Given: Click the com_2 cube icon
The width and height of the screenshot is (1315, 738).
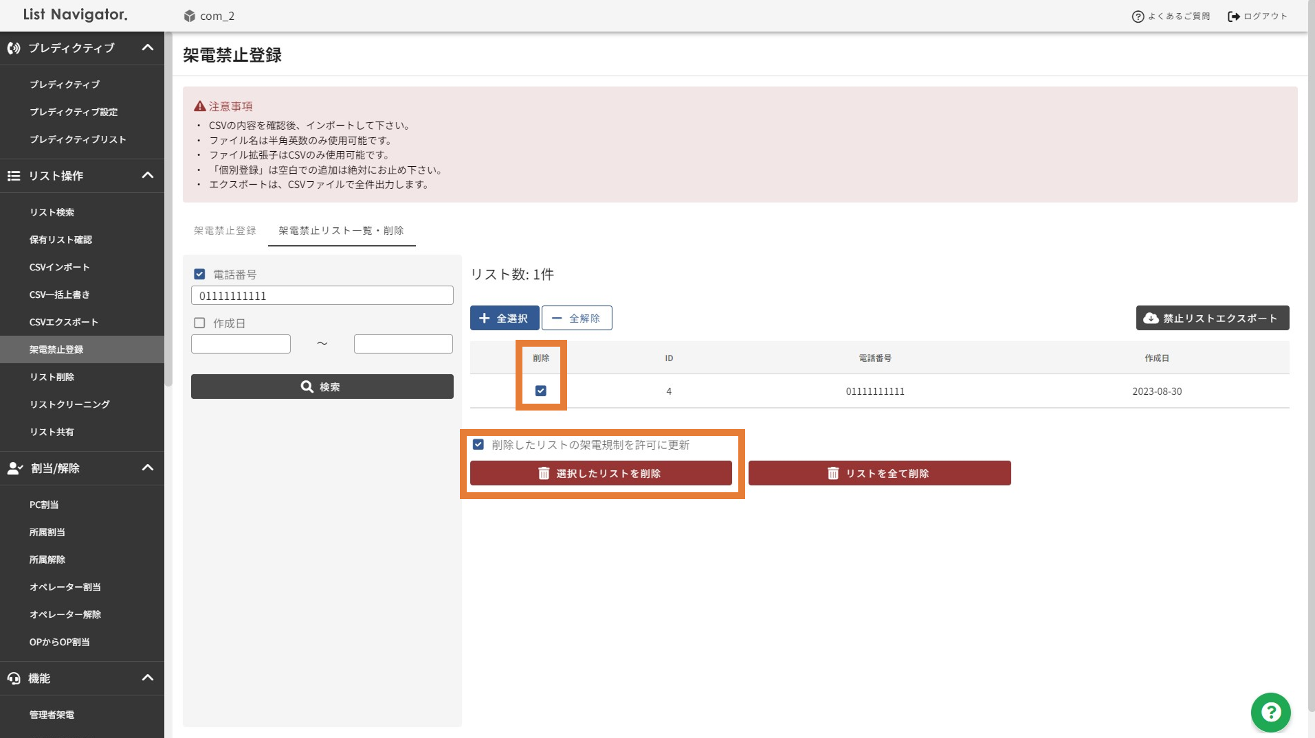Looking at the screenshot, I should (x=190, y=16).
